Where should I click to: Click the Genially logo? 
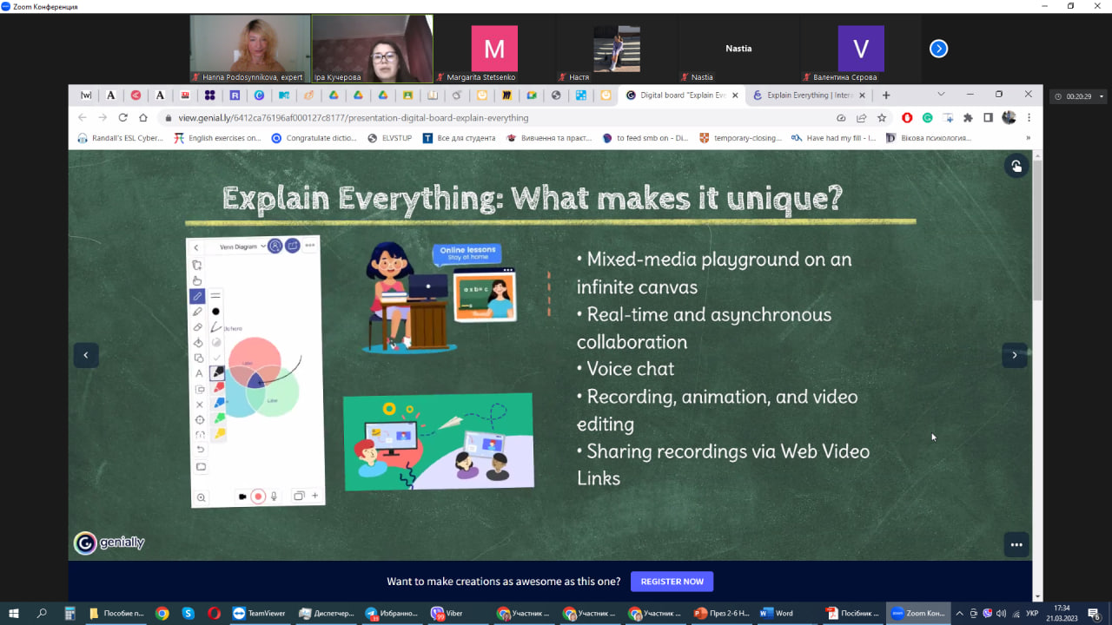(x=109, y=543)
